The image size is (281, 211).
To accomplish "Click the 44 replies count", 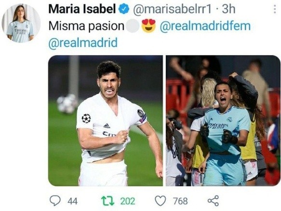I will pyautogui.click(x=73, y=201).
